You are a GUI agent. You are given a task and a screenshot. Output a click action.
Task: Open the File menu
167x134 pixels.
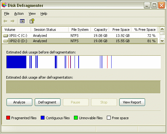click(x=7, y=14)
